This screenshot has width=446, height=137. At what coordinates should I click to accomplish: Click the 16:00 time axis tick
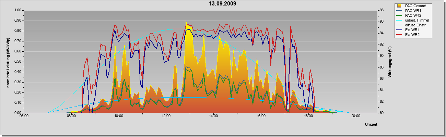[260, 116]
